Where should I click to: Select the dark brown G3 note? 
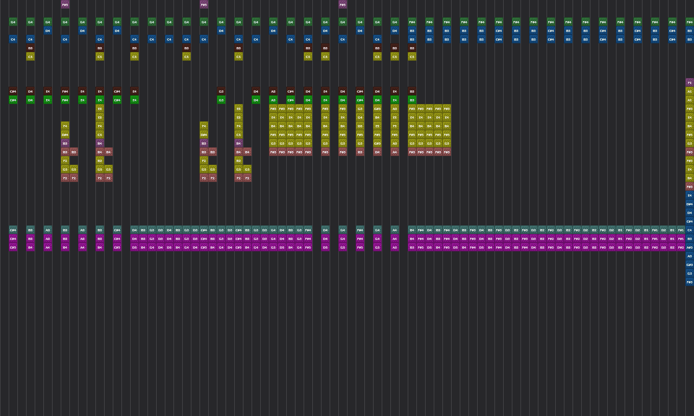(221, 91)
